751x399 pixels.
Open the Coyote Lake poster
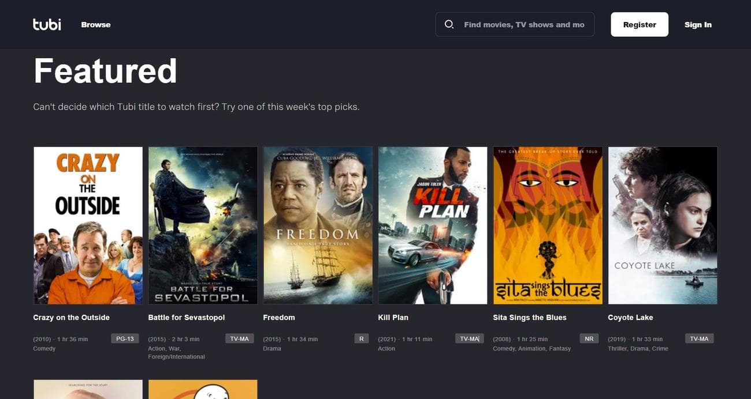click(x=663, y=225)
